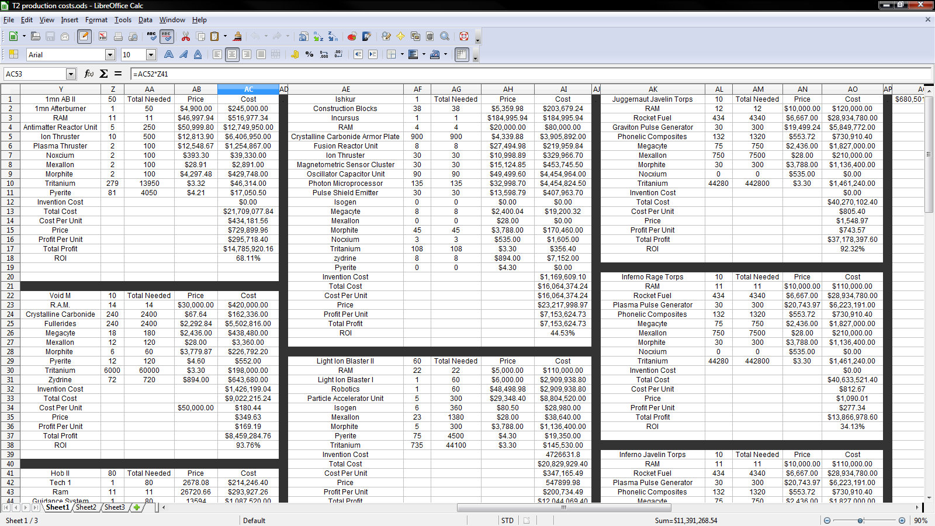Toggle AutoSpellcheck
This screenshot has height=526, width=935.
click(167, 36)
